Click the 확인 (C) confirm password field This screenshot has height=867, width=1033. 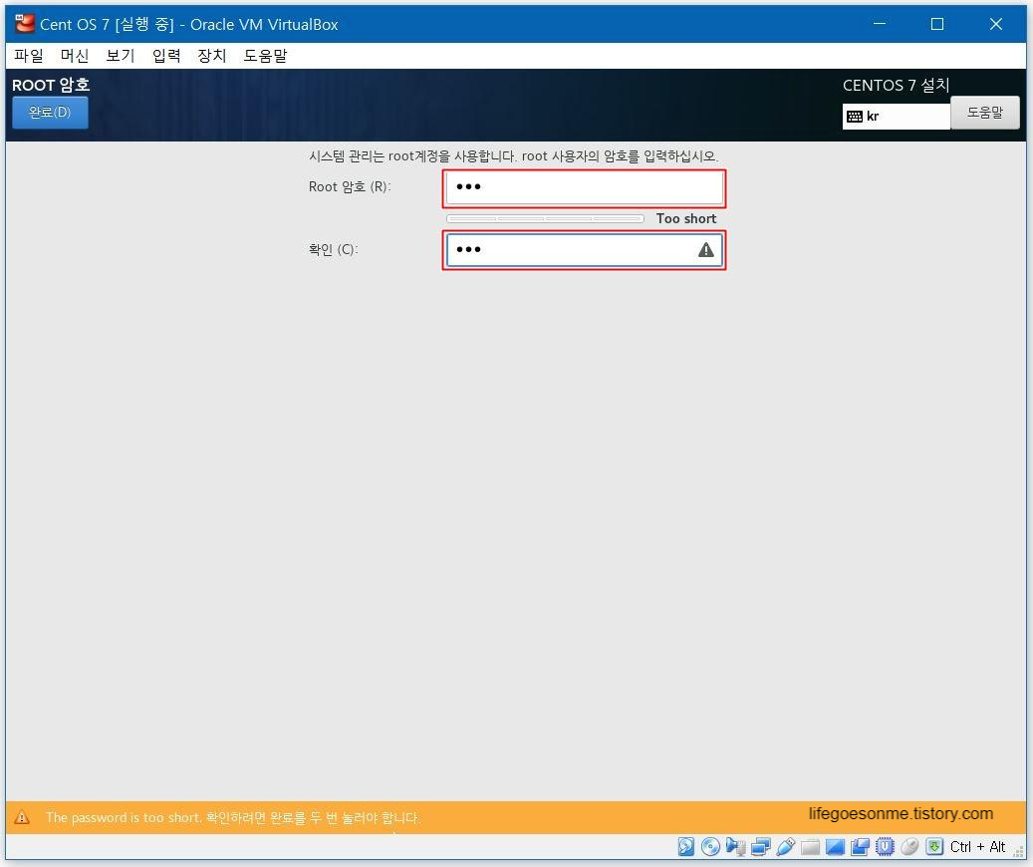pos(585,250)
